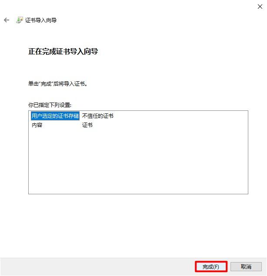Click the 不信任的证书 value cell
This screenshot has height=276, width=267.
(98, 116)
